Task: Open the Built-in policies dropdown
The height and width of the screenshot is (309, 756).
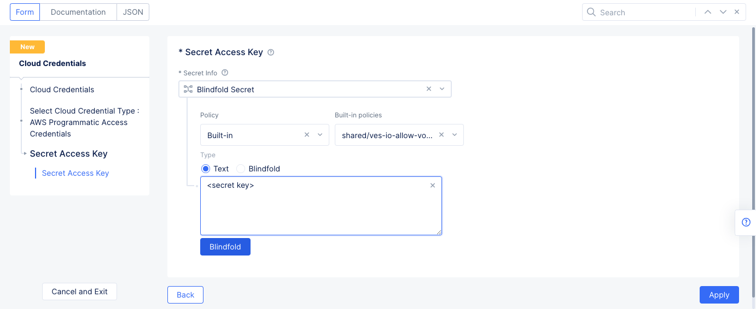Action: point(455,135)
